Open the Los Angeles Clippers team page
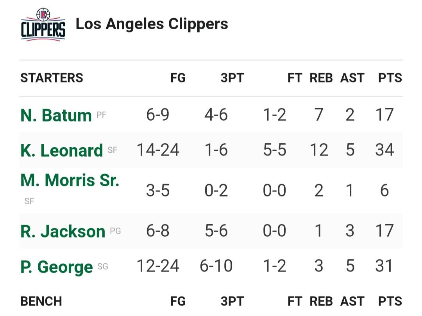Viewport: 422px width, 316px height. pos(152,24)
